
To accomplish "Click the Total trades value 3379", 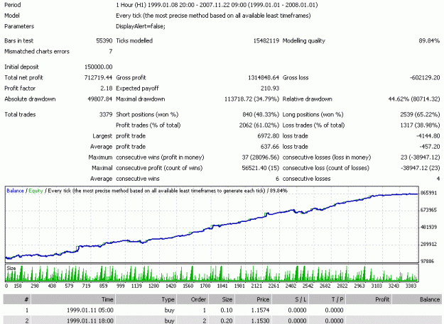I will click(x=106, y=114).
